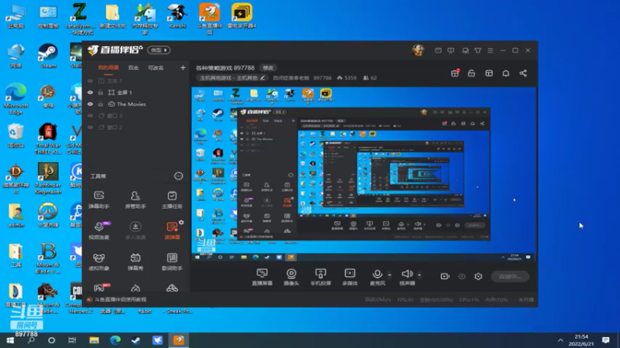Select the 窗口 2 source row
Viewport: 620px width, 348px height.
click(x=136, y=128)
